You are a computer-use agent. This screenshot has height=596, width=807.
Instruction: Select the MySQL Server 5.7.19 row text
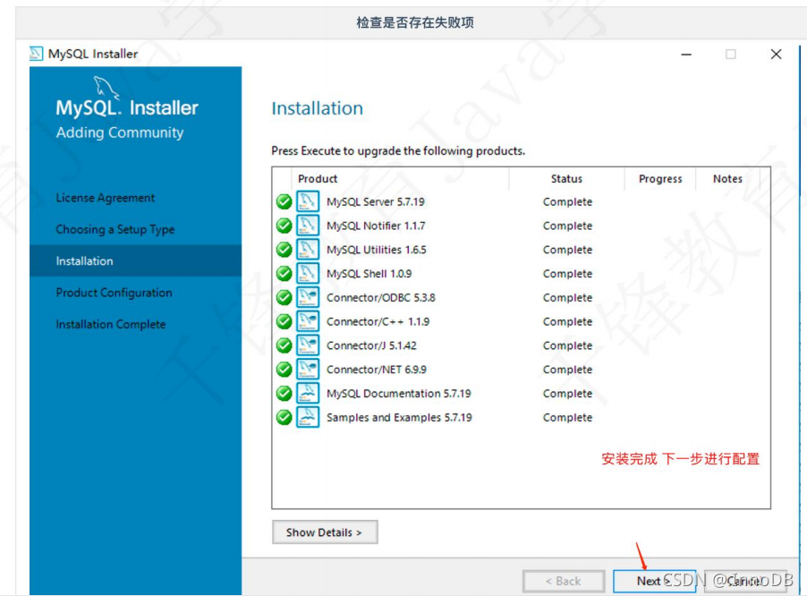point(376,201)
